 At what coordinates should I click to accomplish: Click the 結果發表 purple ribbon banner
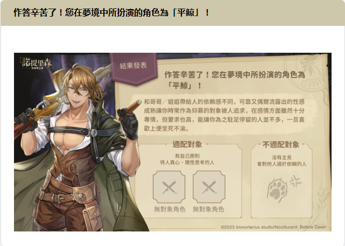pos(133,68)
